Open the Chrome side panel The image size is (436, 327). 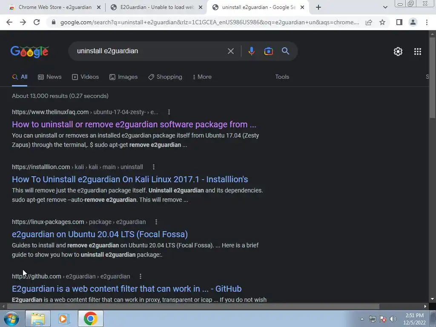click(x=399, y=22)
